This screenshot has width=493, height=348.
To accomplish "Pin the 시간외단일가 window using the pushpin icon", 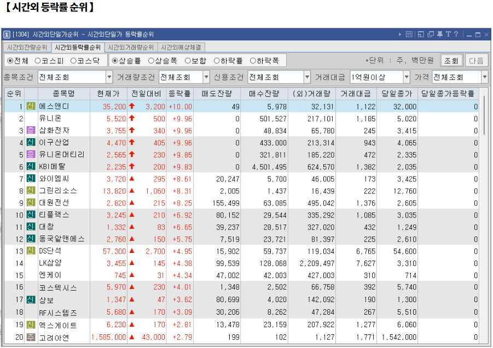I will (x=440, y=34).
